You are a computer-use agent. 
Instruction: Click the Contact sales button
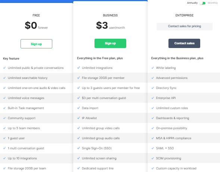click(184, 43)
